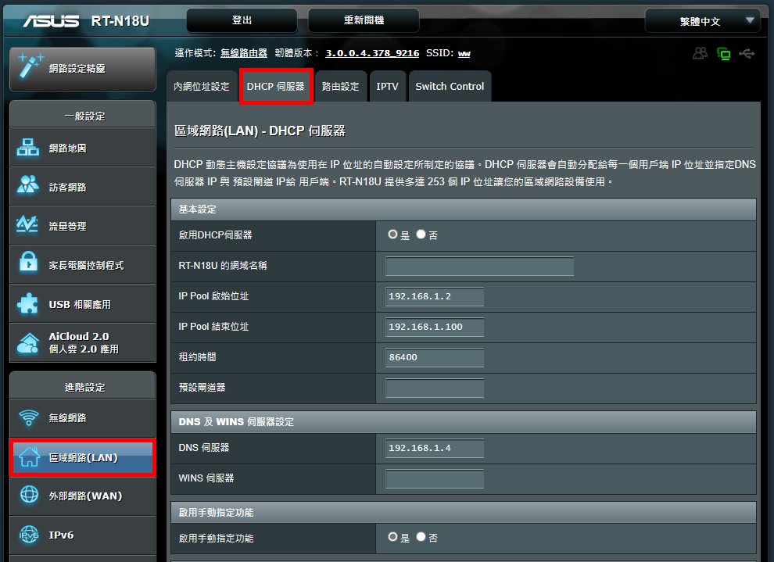774x562 pixels.
Task: Switch to the IPTV tab
Action: click(388, 87)
